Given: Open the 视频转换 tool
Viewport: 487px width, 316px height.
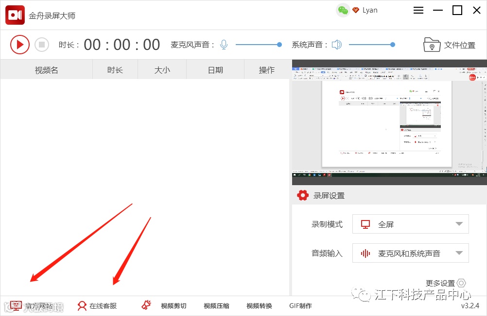Looking at the screenshot, I should (x=260, y=306).
